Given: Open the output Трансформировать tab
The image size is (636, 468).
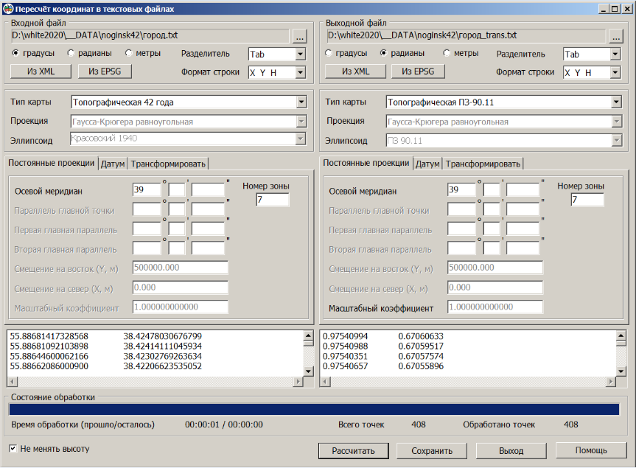Looking at the screenshot, I should click(483, 164).
